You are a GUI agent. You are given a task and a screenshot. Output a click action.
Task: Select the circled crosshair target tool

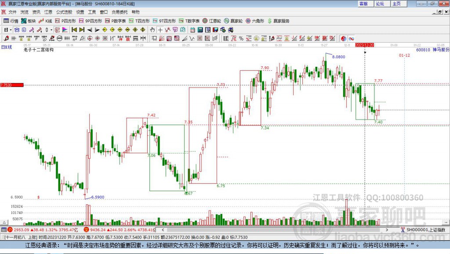click(x=90, y=39)
